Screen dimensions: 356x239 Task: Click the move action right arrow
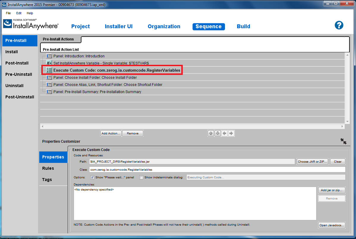(231, 133)
